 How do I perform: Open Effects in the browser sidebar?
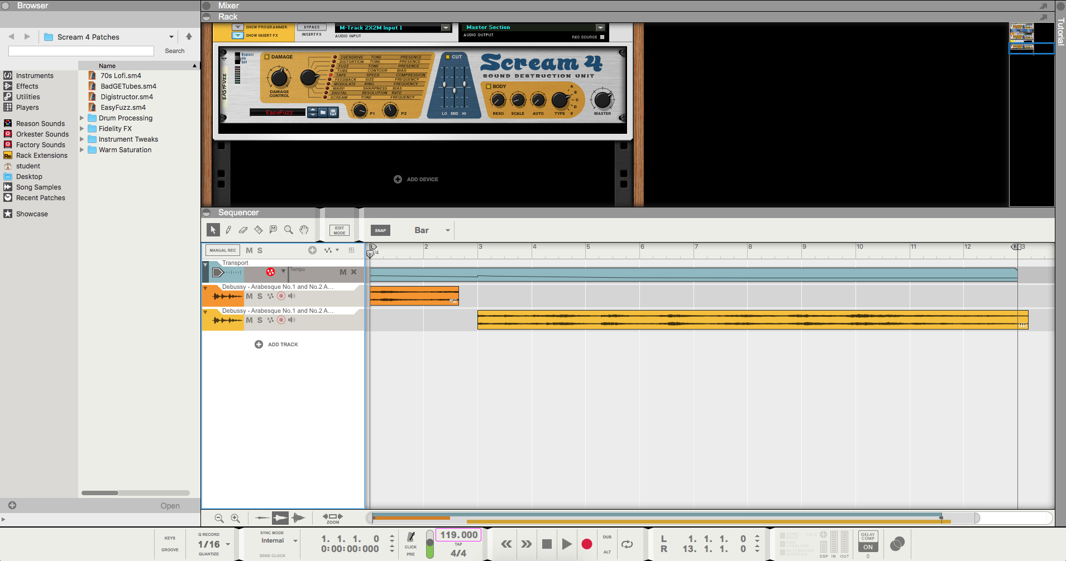tap(21, 86)
